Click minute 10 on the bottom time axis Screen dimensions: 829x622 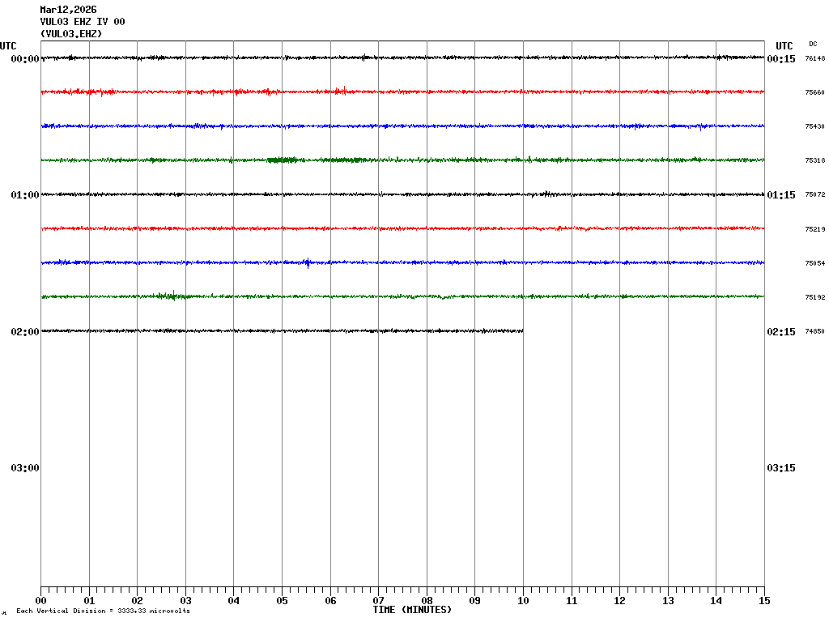point(523,601)
